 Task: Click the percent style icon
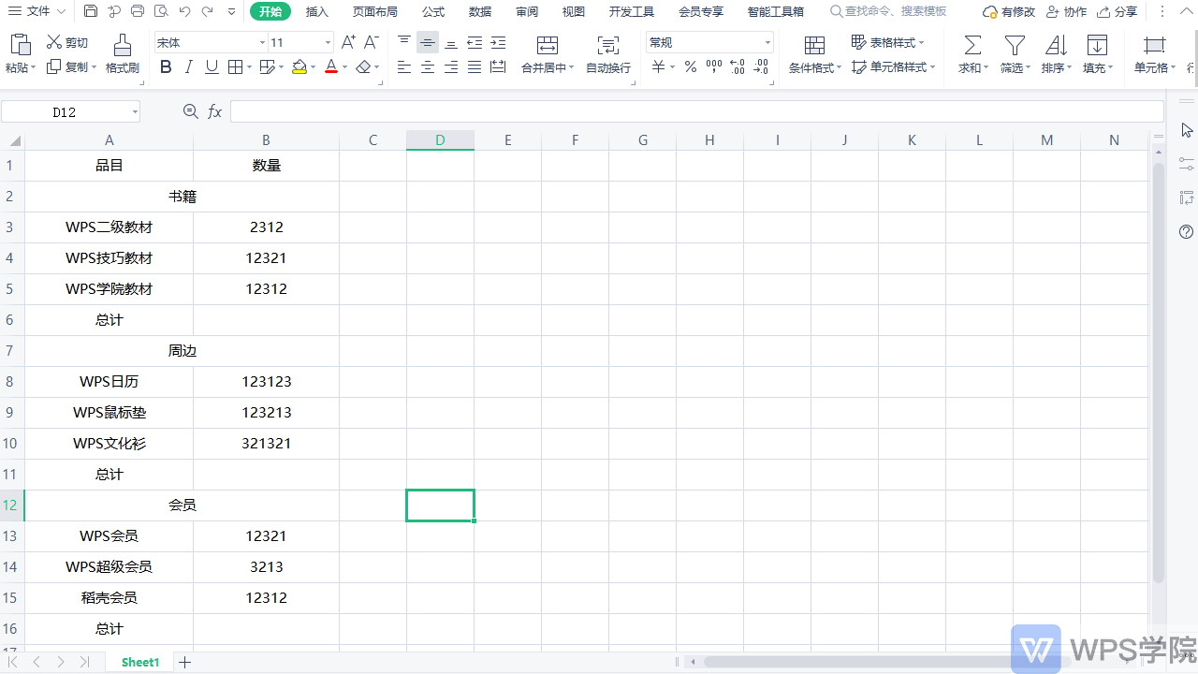pos(690,66)
